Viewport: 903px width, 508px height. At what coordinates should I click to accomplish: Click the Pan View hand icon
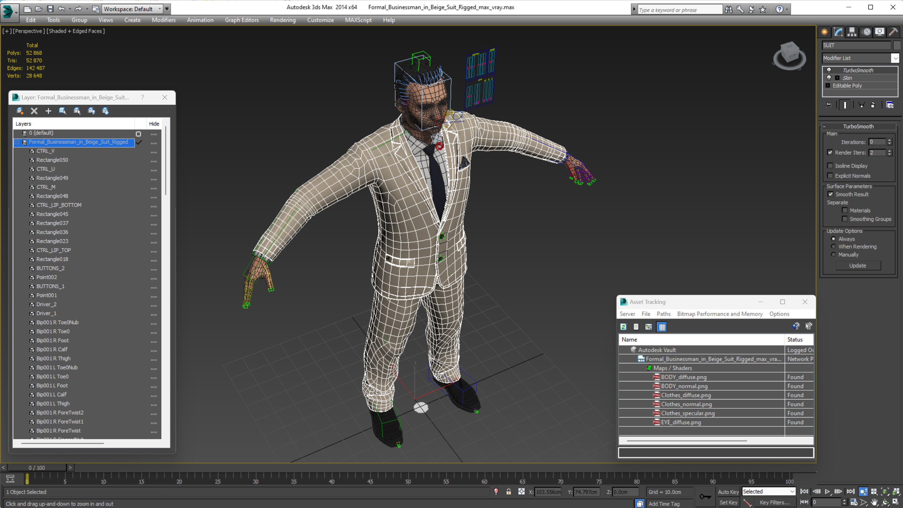point(874,502)
